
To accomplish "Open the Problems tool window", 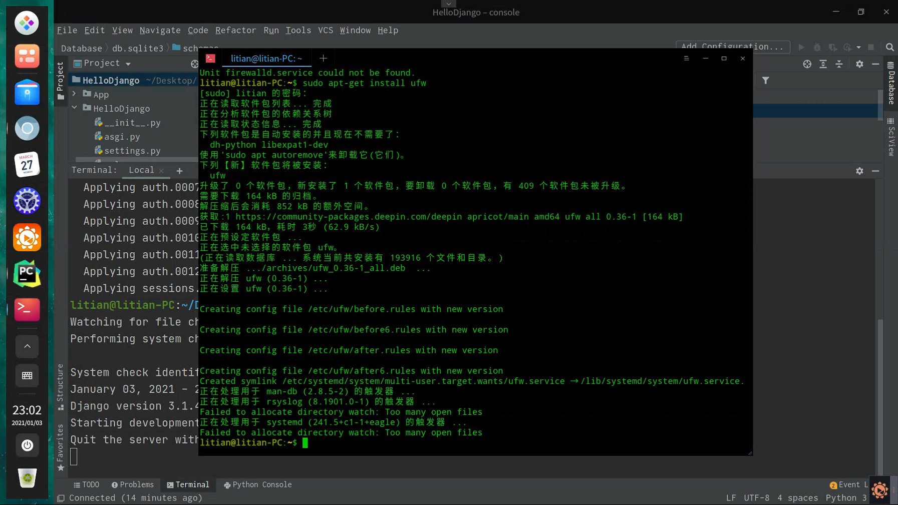I will click(133, 484).
